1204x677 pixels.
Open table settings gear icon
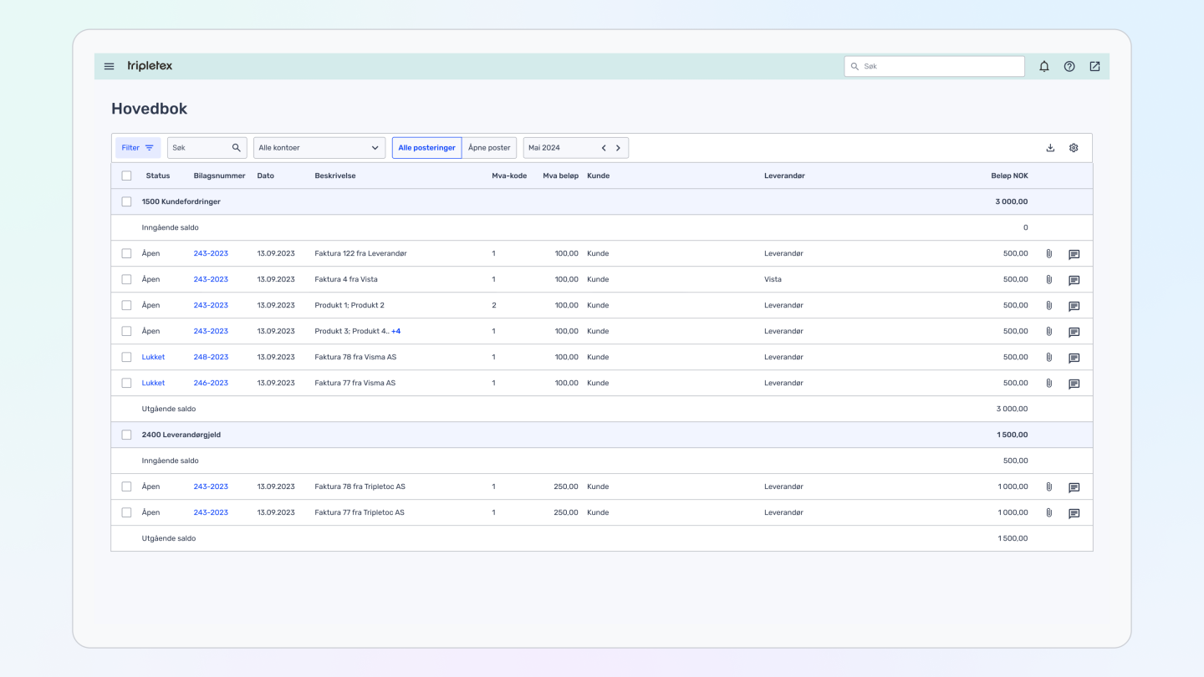click(x=1074, y=148)
